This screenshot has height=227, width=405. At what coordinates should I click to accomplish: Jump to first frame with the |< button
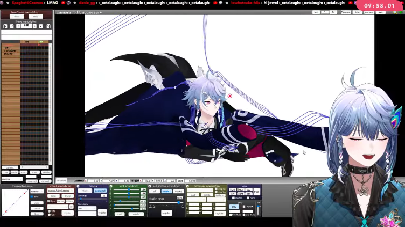click(5, 26)
